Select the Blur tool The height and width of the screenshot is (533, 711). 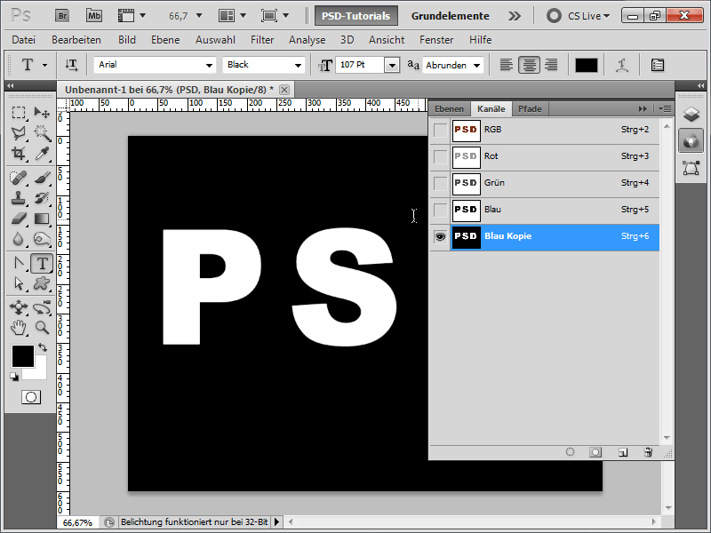[x=18, y=239]
